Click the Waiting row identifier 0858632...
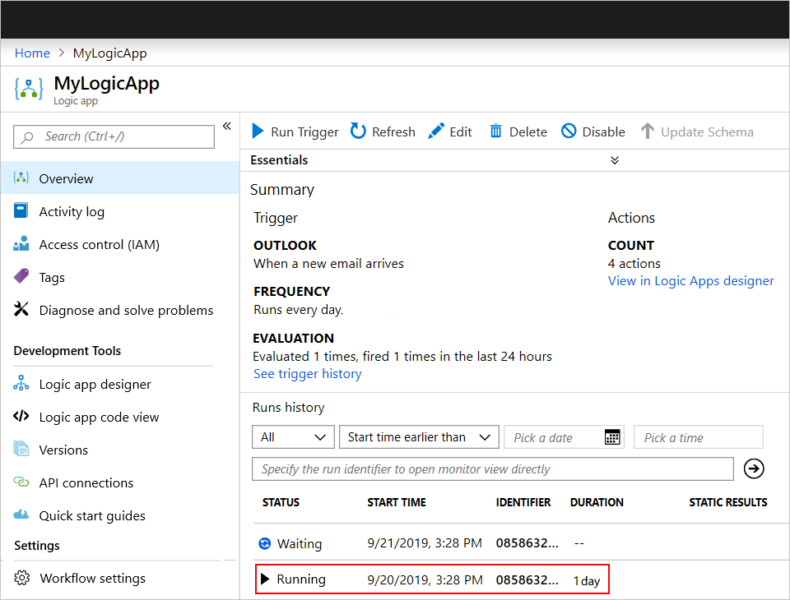 click(527, 542)
